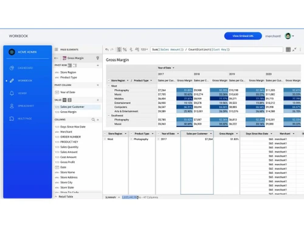Click the highlighted row count in summary bar
Viewport: 304px width, 228px height.
130,197
